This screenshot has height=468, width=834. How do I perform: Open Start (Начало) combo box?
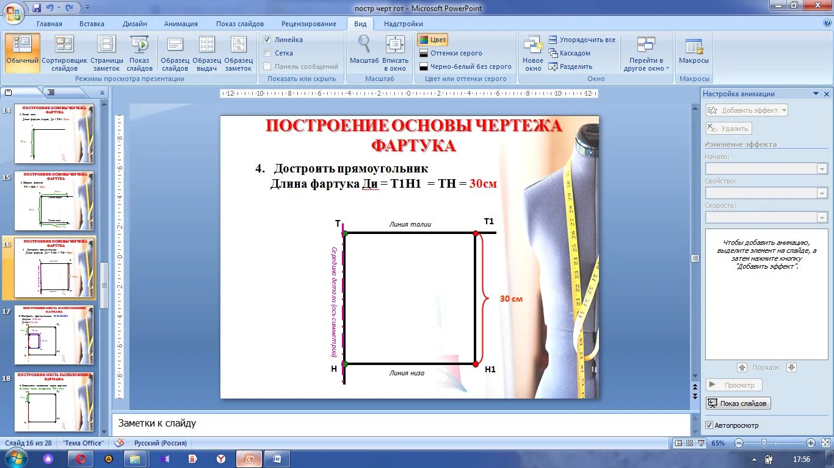point(766,169)
